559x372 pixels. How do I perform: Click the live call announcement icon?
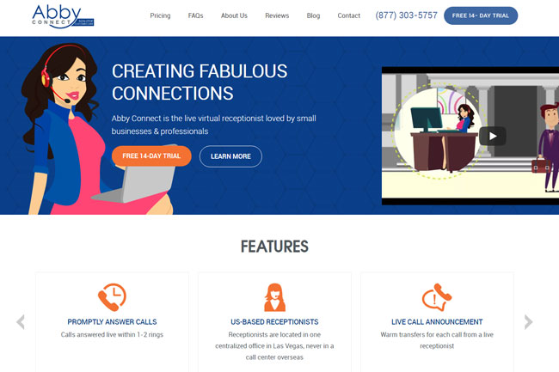click(x=437, y=297)
